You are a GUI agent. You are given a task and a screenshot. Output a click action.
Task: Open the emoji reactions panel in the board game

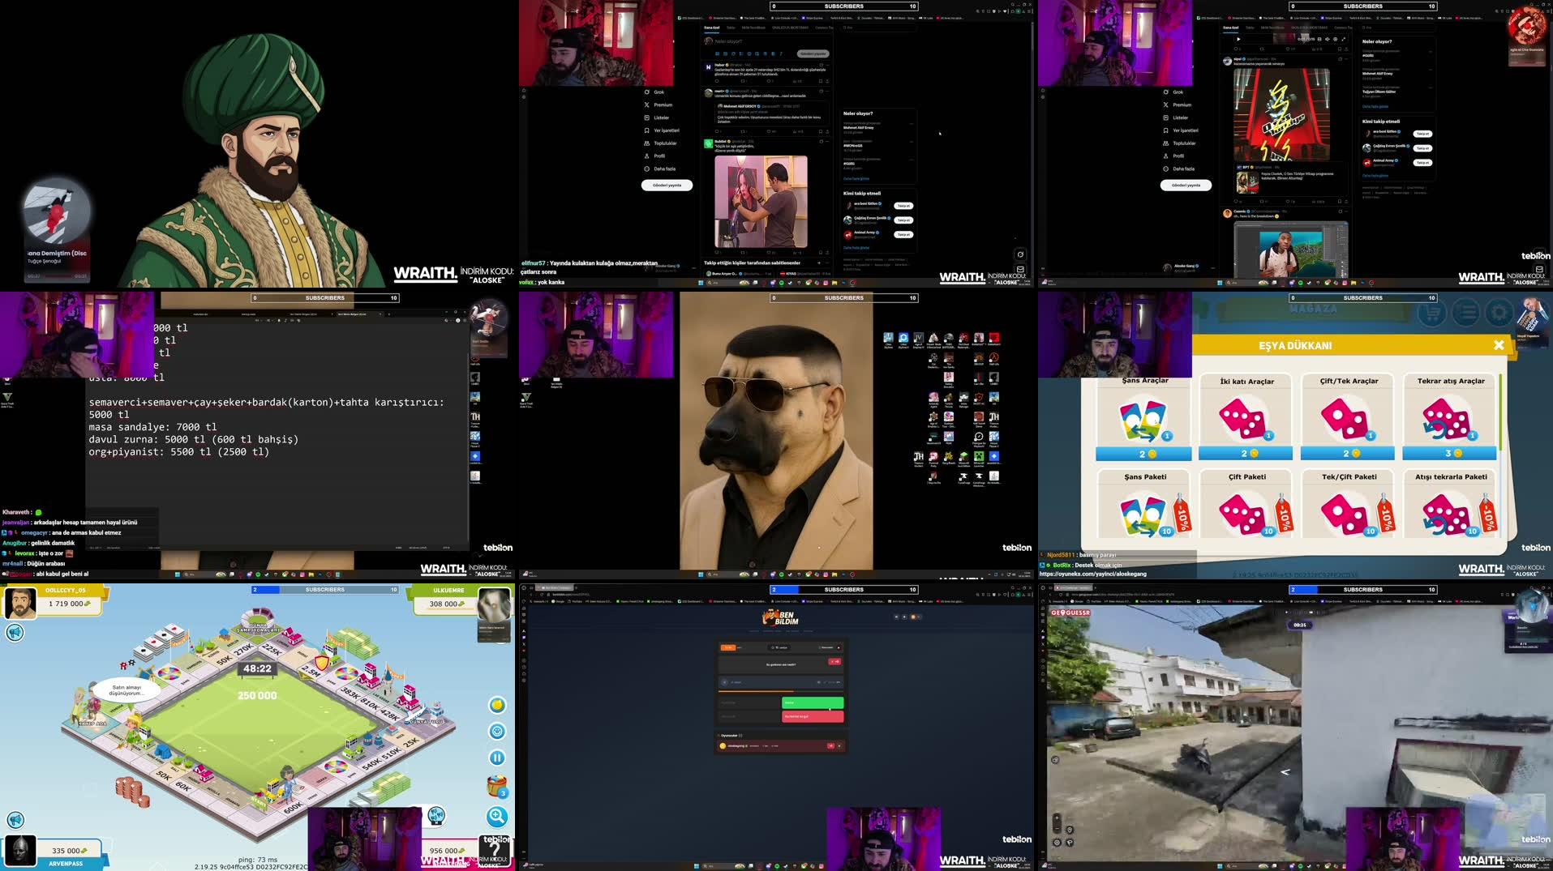coord(497,731)
